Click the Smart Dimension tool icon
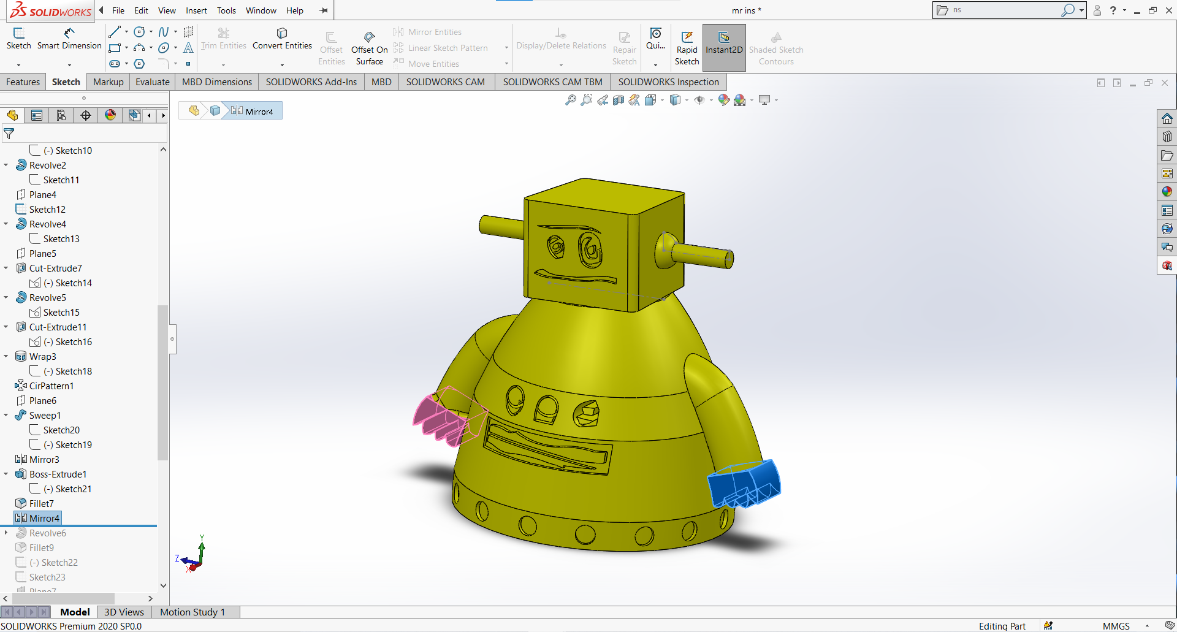 69,32
